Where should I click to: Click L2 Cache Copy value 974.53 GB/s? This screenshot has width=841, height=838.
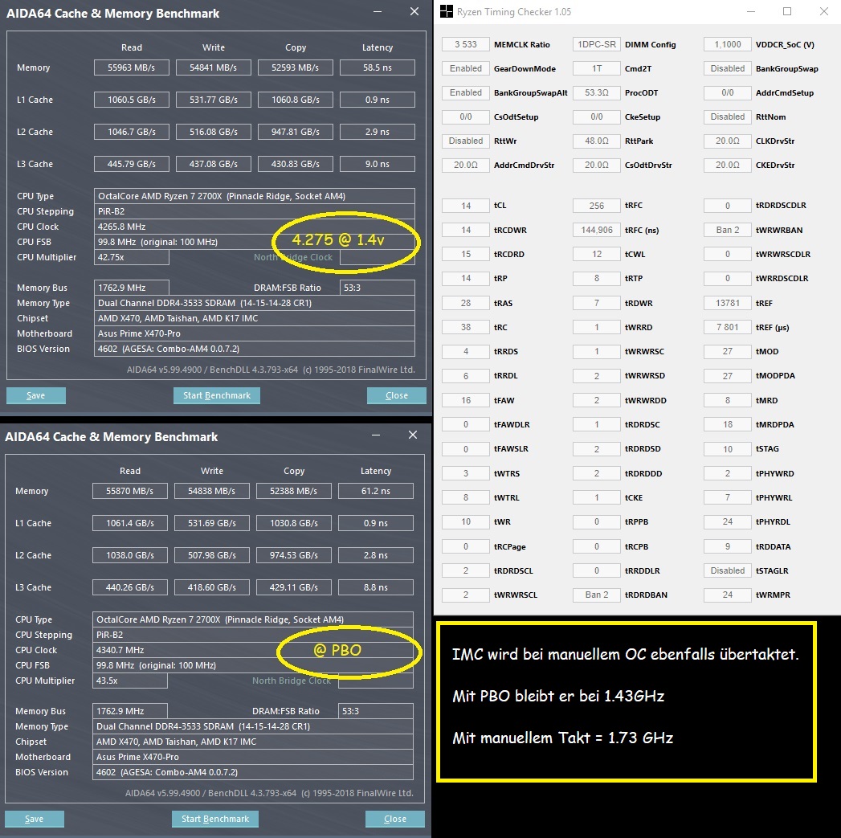(294, 555)
